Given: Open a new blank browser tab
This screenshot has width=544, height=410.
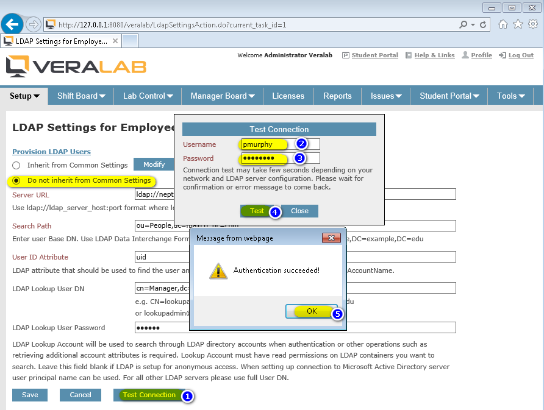Looking at the screenshot, I should point(131,41).
